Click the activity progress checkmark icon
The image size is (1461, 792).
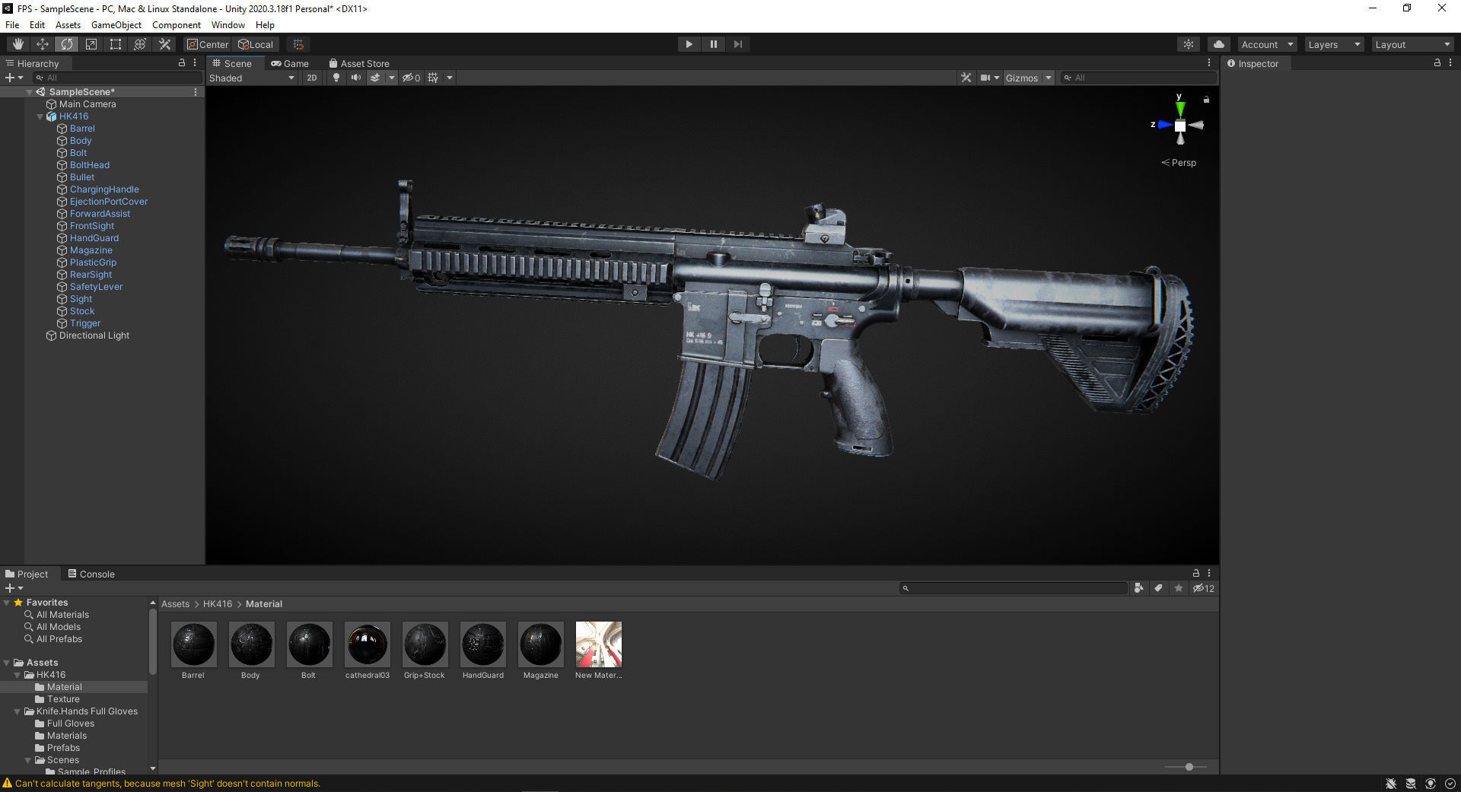tap(1450, 784)
